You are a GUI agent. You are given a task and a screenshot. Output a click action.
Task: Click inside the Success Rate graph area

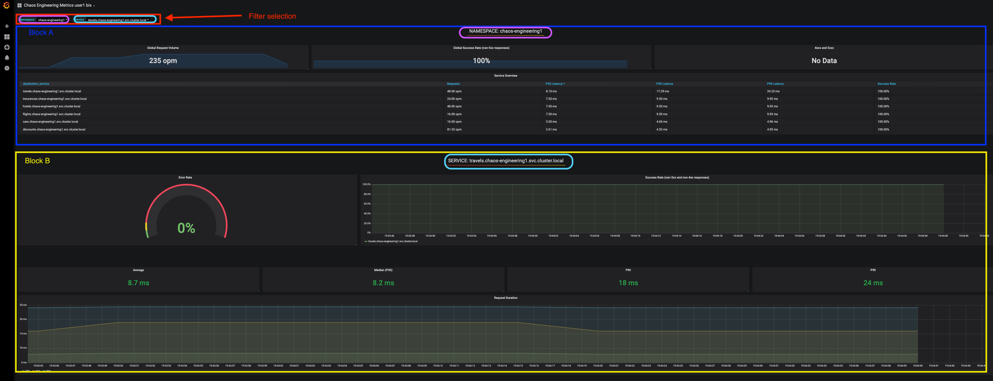[678, 208]
